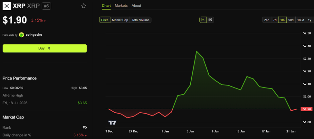Image resolution: width=314 pixels, height=139 pixels.
Task: Click the red $1.90 price label on axis
Action: 306,109
